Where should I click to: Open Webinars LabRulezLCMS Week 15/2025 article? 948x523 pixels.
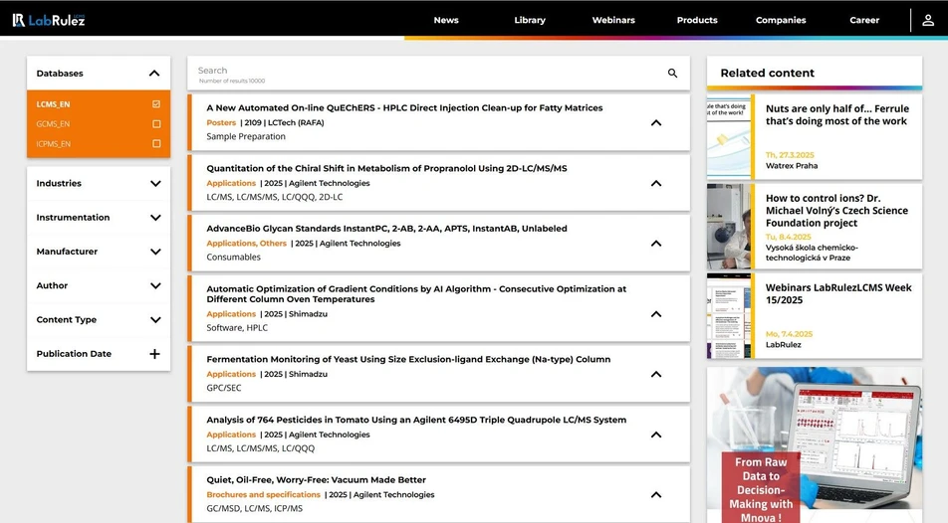pos(838,293)
